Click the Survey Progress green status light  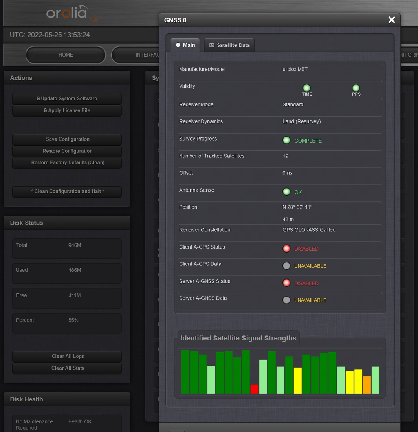pyautogui.click(x=286, y=140)
